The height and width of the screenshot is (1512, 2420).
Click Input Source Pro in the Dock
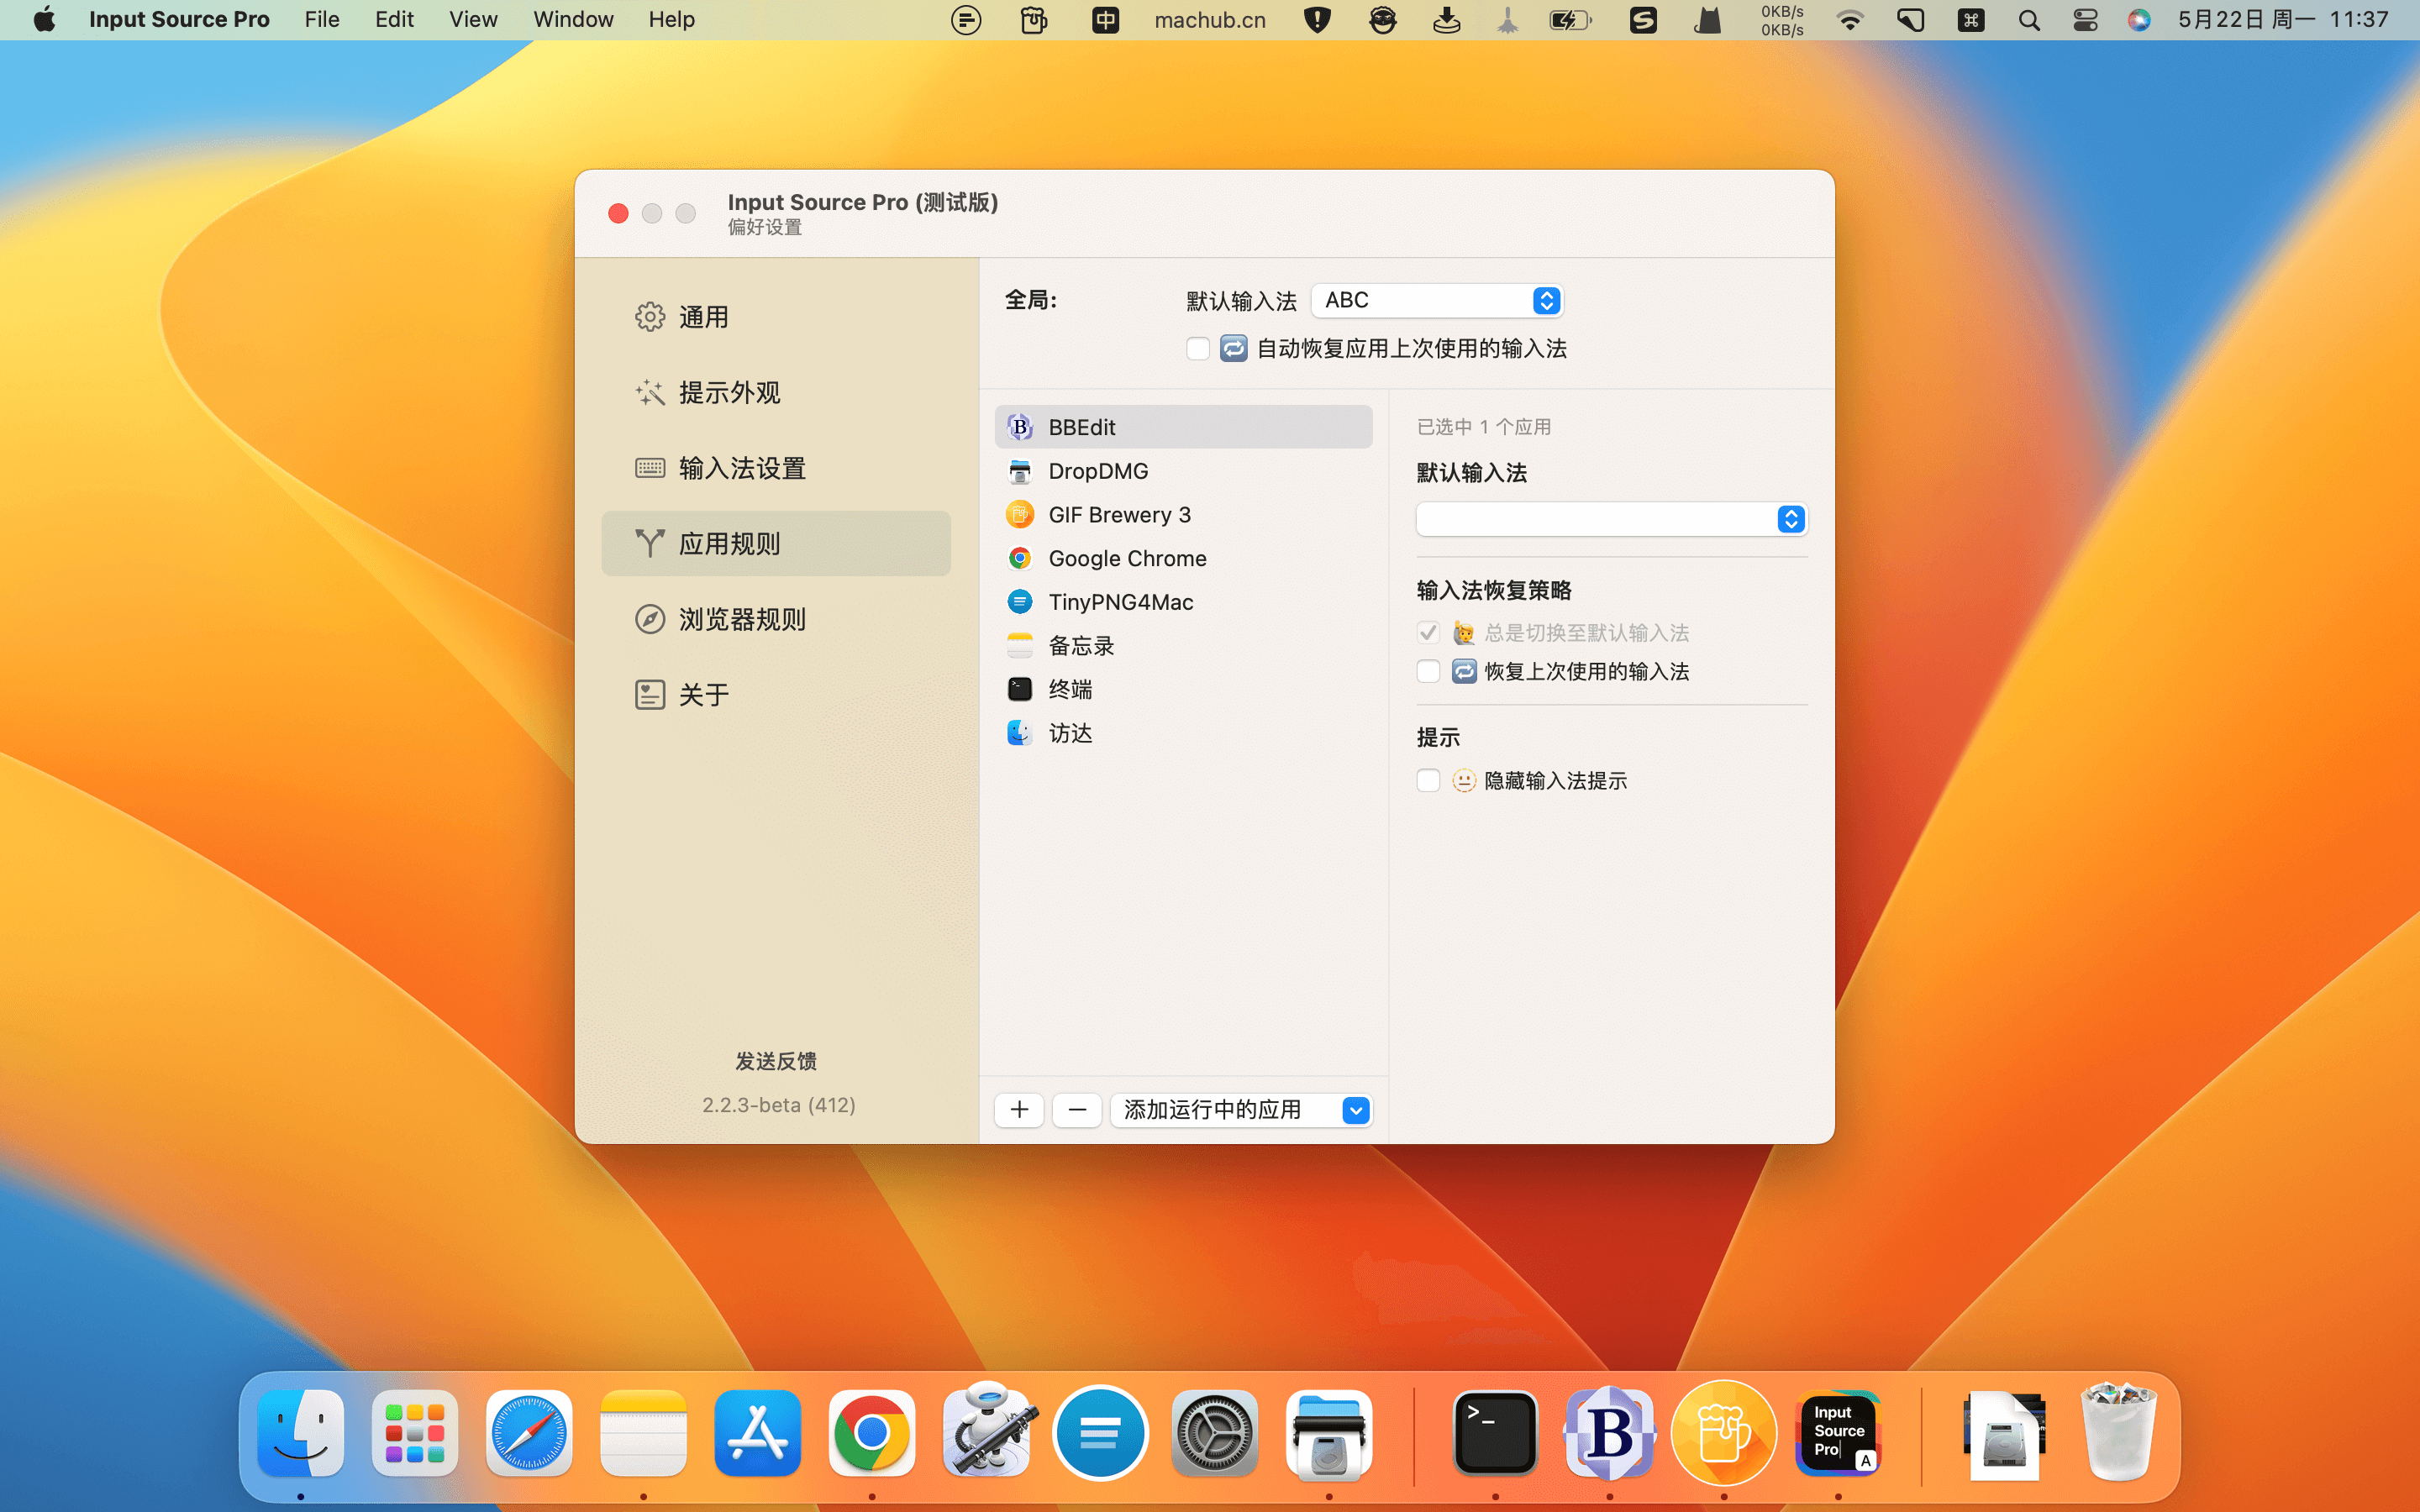[1838, 1433]
